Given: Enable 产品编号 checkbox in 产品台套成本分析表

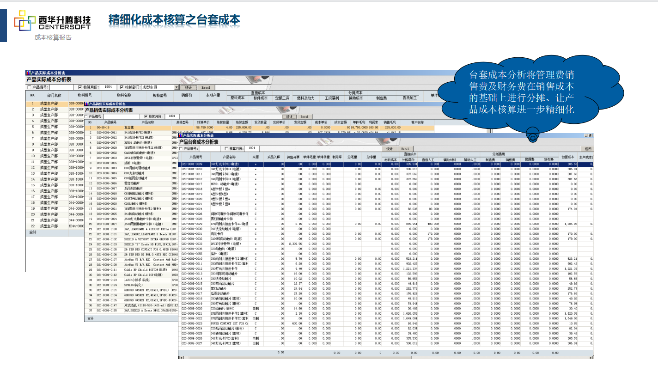Looking at the screenshot, I should [181, 149].
